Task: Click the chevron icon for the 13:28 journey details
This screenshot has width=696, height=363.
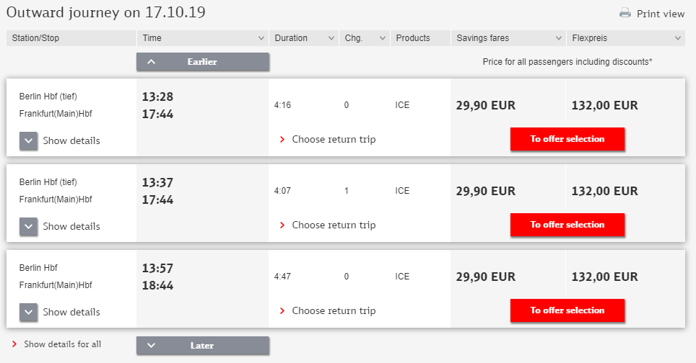Action: [29, 140]
